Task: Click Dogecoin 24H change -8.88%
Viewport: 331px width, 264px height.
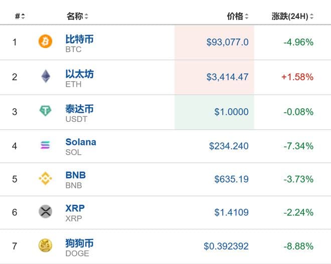Action: [298, 246]
